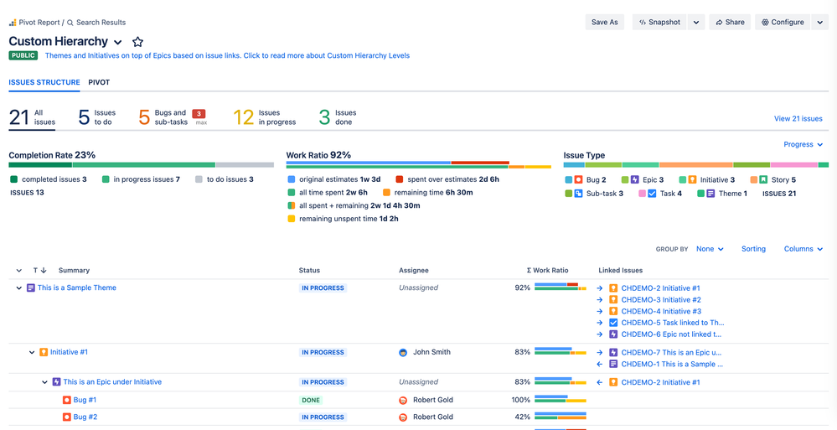837x430 pixels.
Task: Open the Custom Hierarchy Levels description link
Action: tap(227, 55)
